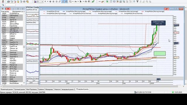The image size is (187, 105).
Task: Expand the text label dropdown arrow
Action: [78, 1]
